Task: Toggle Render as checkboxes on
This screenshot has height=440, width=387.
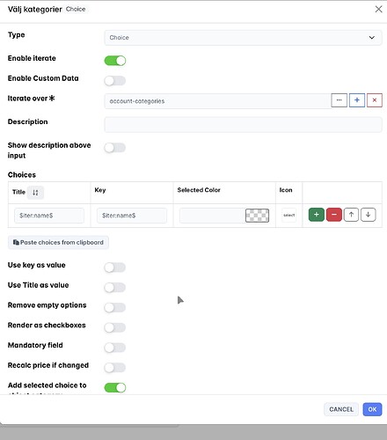Action: 115,327
